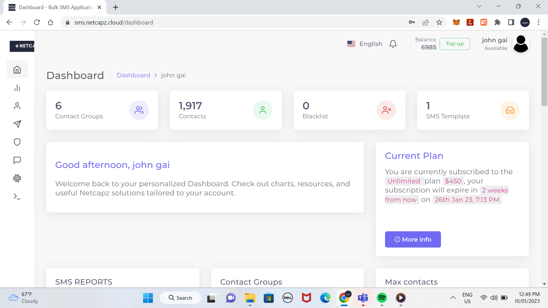Click the Dashboard breadcrumb link
Screen dimensions: 548x308
click(x=133, y=75)
